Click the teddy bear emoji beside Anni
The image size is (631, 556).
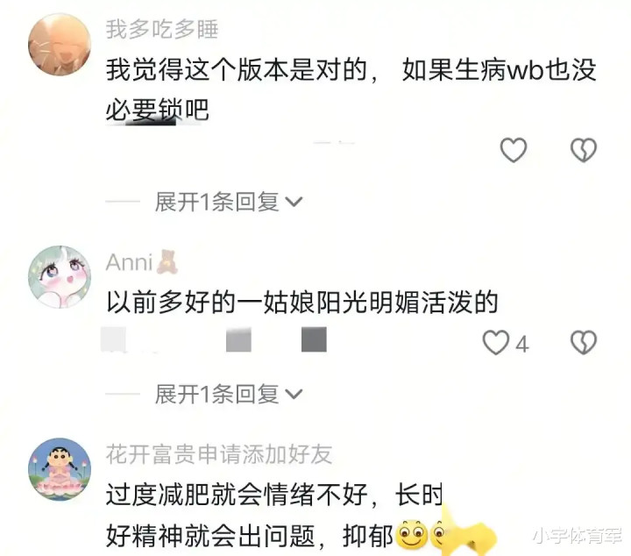click(167, 262)
